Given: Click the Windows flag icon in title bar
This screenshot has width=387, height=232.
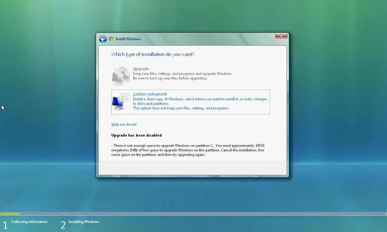Looking at the screenshot, I should click(x=111, y=39).
